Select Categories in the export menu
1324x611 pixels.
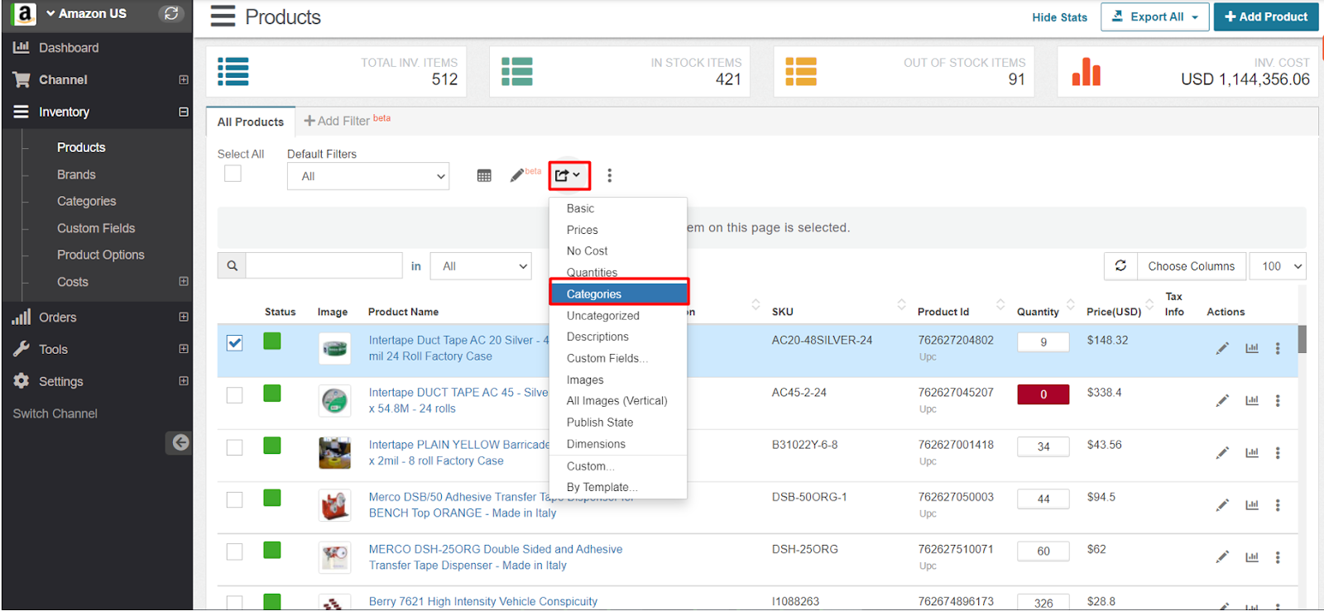[618, 294]
